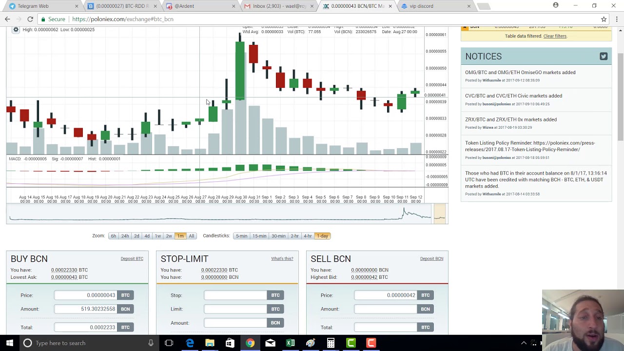Screen dimensions: 624x351
Task: Click Secure padlock site info
Action: pos(53,19)
